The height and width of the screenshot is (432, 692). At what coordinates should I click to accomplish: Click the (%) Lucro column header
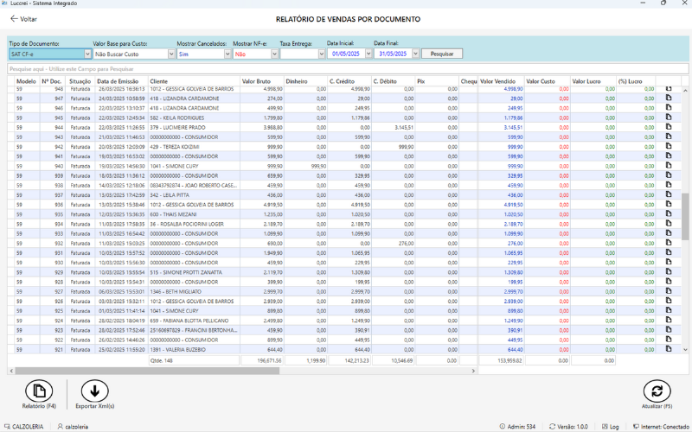636,81
